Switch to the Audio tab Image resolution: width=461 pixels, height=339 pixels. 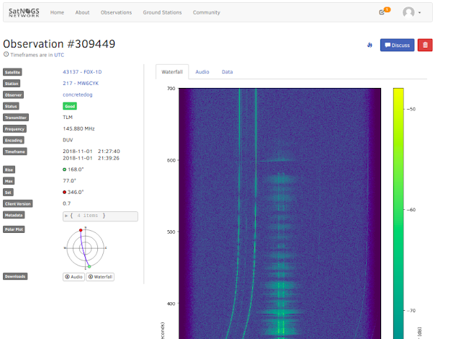(202, 72)
